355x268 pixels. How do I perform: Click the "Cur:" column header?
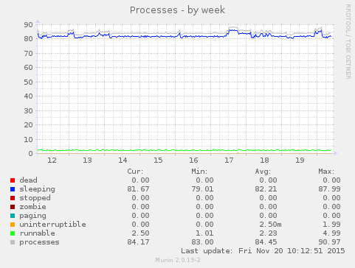[x=135, y=172]
